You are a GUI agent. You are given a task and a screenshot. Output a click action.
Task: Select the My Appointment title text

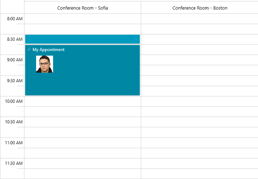coord(48,50)
